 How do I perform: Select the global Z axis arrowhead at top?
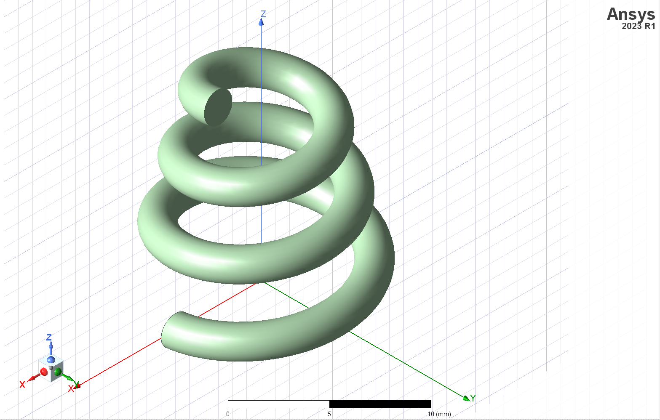pos(261,22)
